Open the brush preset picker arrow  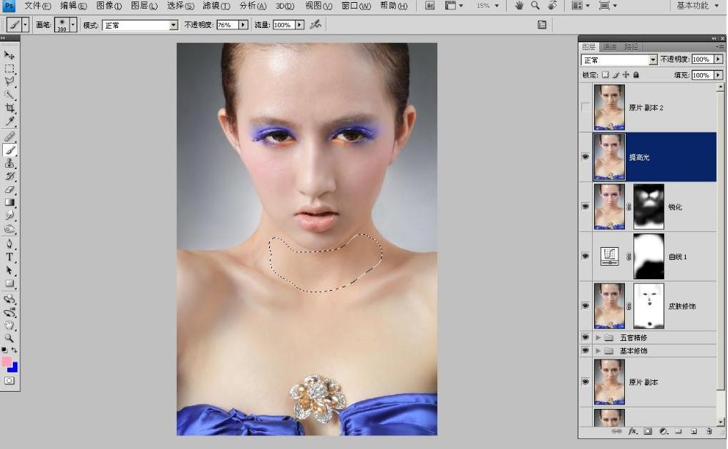[73, 24]
